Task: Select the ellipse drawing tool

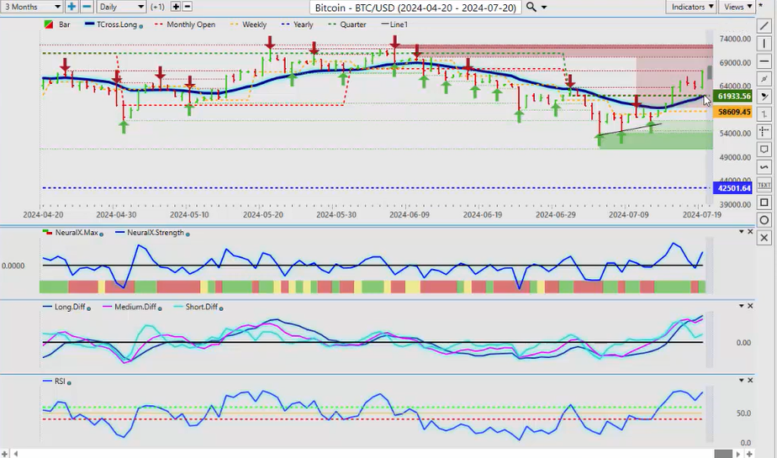Action: (x=764, y=220)
